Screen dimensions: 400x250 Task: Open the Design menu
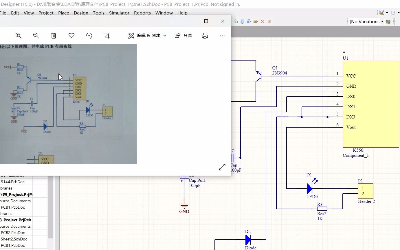pyautogui.click(x=81, y=13)
